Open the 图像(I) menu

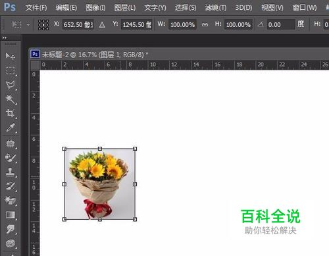(x=95, y=8)
